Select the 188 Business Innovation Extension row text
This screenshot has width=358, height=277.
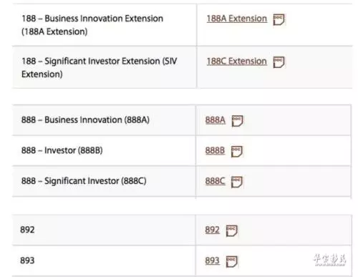click(92, 25)
